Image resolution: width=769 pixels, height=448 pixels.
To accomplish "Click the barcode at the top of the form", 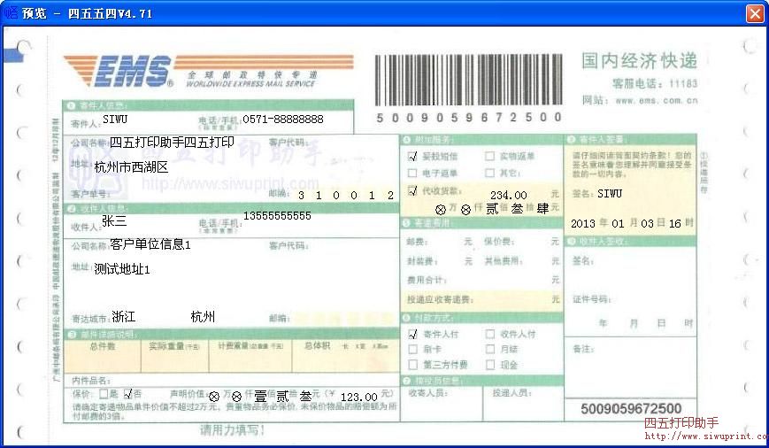I will point(468,80).
